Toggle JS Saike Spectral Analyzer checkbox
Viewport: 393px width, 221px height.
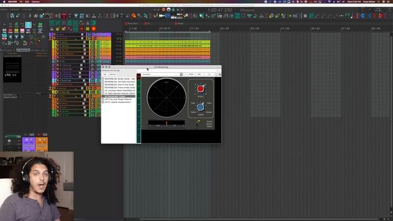coord(103,93)
